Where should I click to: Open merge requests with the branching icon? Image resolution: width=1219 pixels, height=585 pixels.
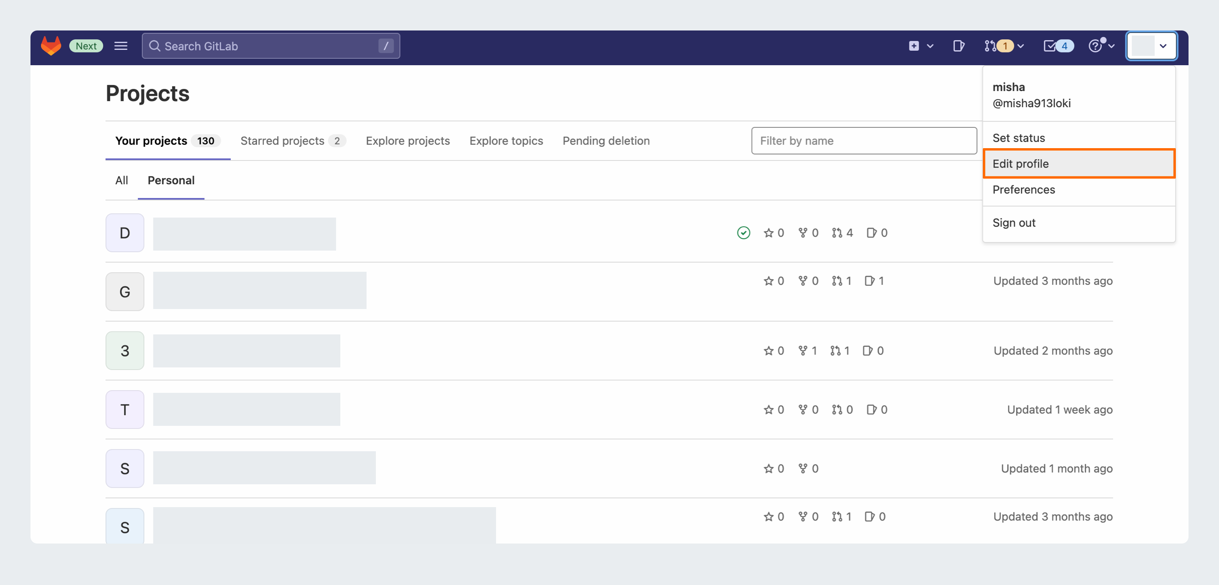pos(992,46)
